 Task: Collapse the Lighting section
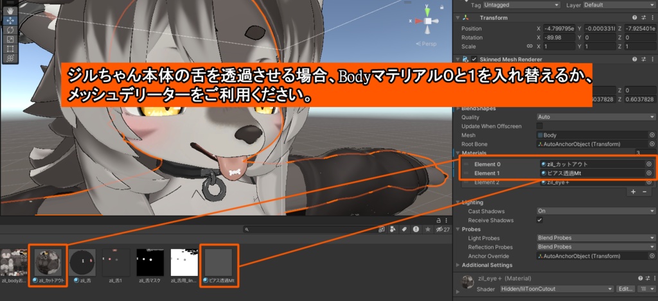pos(458,202)
